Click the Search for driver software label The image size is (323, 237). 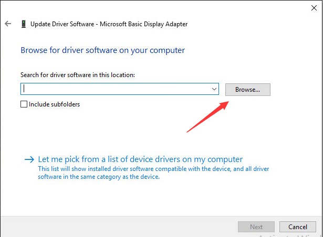(78, 75)
